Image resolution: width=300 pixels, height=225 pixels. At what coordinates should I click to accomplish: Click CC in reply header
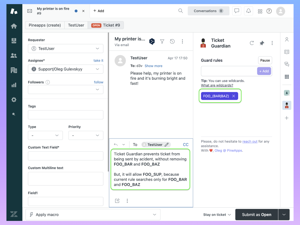click(185, 145)
